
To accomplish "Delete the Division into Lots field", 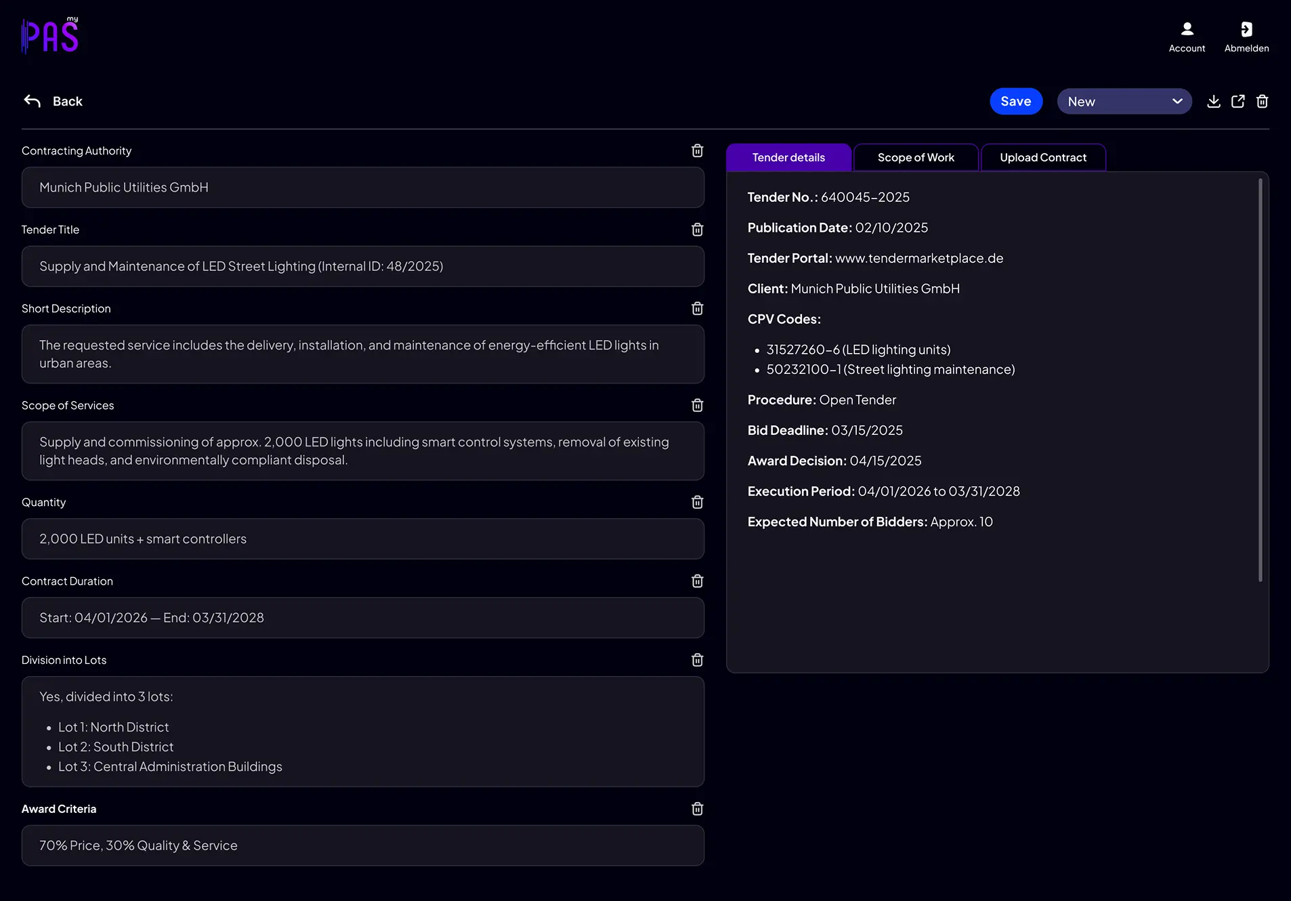I will coord(697,660).
